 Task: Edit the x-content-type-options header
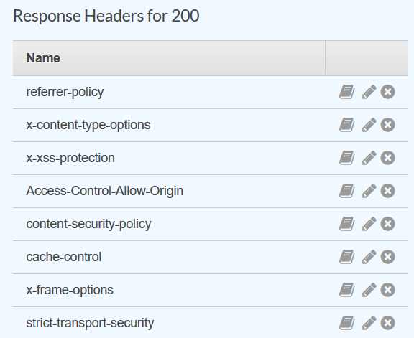369,125
